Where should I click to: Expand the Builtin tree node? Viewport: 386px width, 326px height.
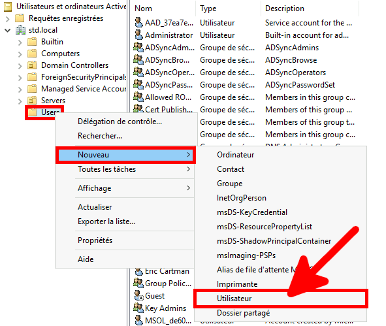coord(20,42)
